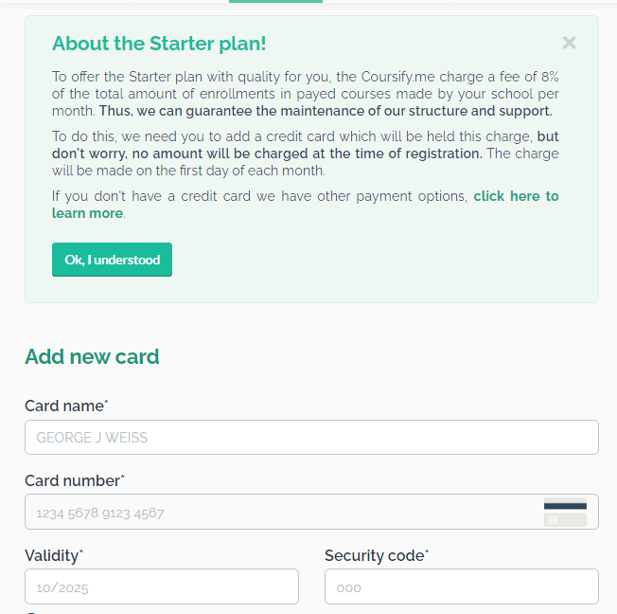Click the Security code label
This screenshot has width=617, height=614.
click(377, 555)
